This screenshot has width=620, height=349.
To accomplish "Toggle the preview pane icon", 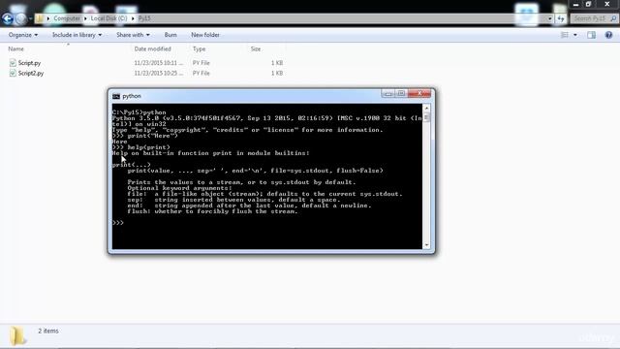I will tap(591, 35).
